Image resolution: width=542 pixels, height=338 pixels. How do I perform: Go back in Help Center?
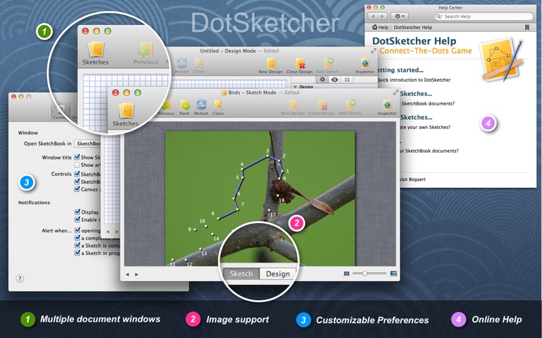point(372,16)
